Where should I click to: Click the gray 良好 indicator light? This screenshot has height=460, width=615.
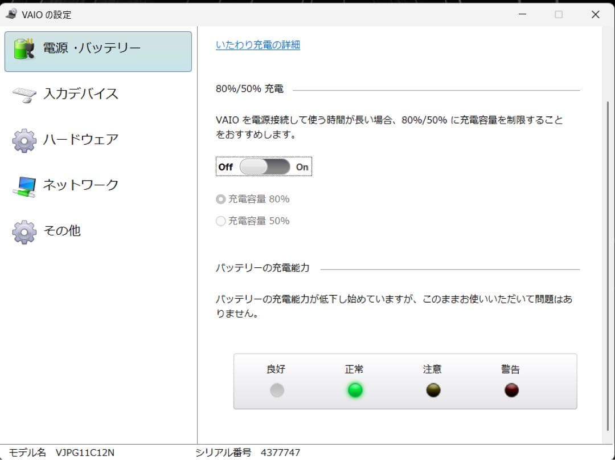pos(277,390)
